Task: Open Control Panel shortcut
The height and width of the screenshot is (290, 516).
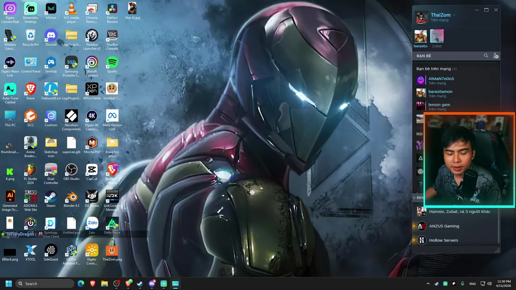Action: pyautogui.click(x=31, y=65)
